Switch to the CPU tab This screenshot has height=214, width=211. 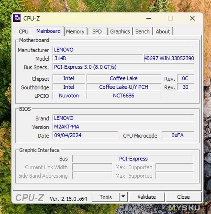pos(24,31)
